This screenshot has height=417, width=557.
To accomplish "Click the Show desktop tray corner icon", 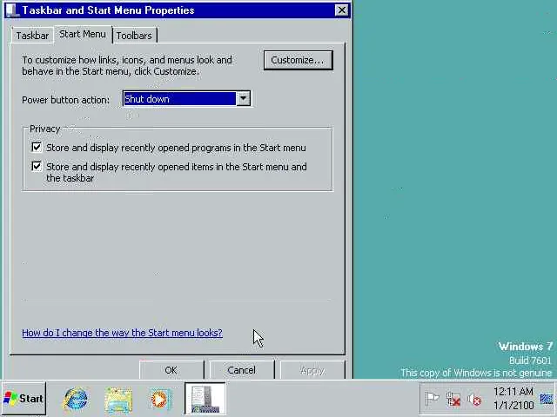I will (547, 399).
